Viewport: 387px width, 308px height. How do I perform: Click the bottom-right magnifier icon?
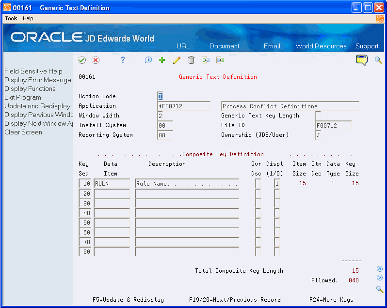pyautogui.click(x=380, y=289)
